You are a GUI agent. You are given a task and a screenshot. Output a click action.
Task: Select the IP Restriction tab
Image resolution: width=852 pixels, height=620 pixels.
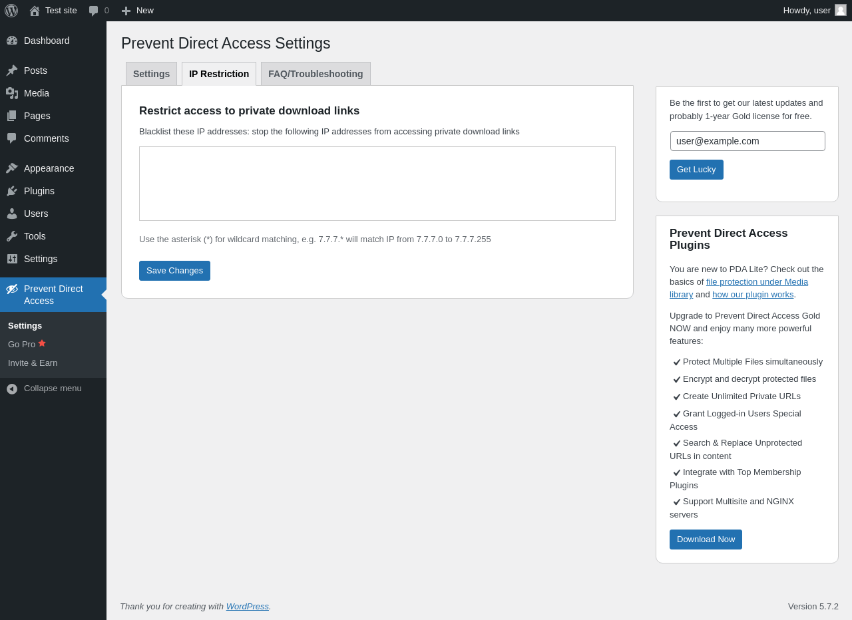coord(219,74)
